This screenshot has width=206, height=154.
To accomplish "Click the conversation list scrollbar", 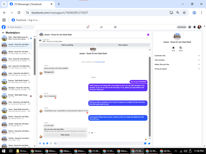I will pos(35,57).
